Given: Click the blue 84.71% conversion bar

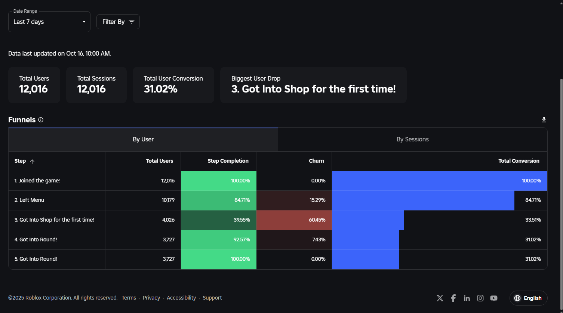Looking at the screenshot, I should click(x=423, y=200).
